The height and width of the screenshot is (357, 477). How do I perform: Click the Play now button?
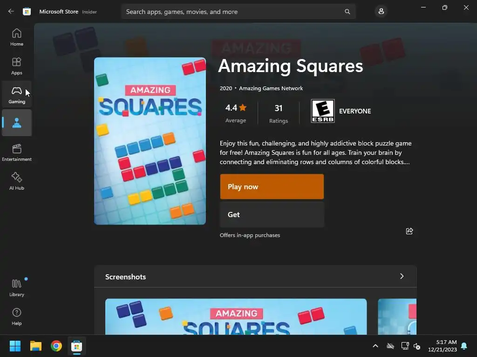pyautogui.click(x=272, y=187)
